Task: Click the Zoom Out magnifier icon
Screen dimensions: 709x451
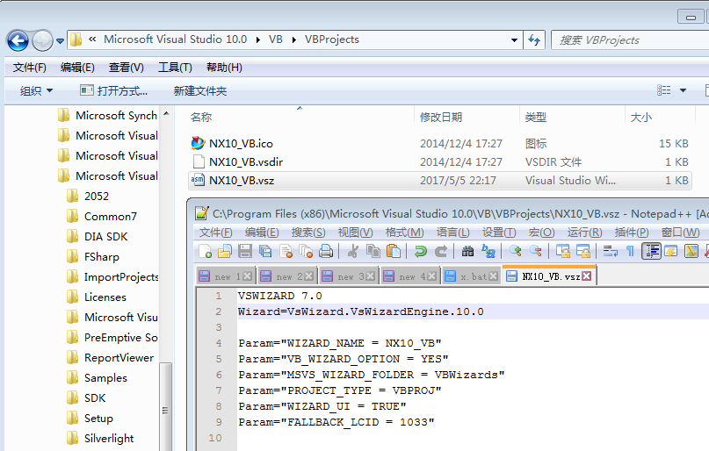Action: click(536, 251)
